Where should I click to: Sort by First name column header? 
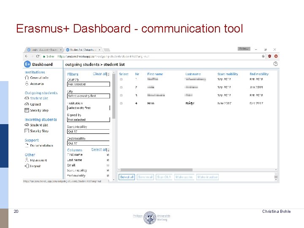155,74
